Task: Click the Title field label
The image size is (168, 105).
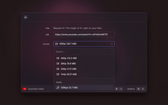Action: 47,28
